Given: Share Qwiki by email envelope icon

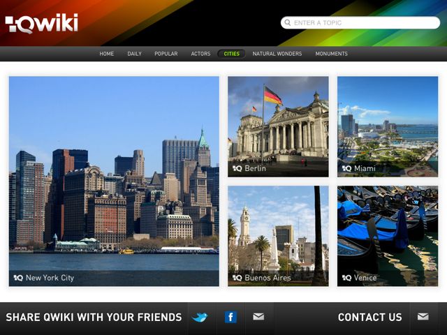Looking at the screenshot, I should (x=258, y=316).
